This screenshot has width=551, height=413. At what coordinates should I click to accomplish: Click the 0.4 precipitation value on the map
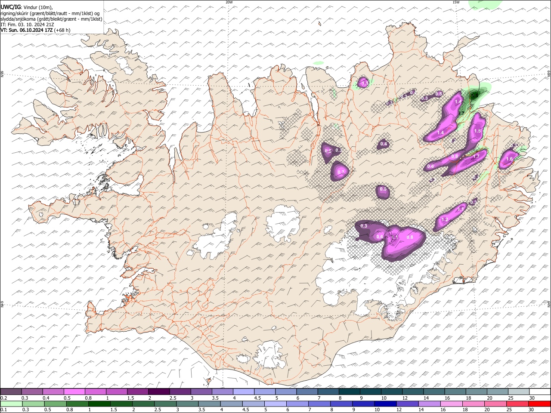pos(383,144)
